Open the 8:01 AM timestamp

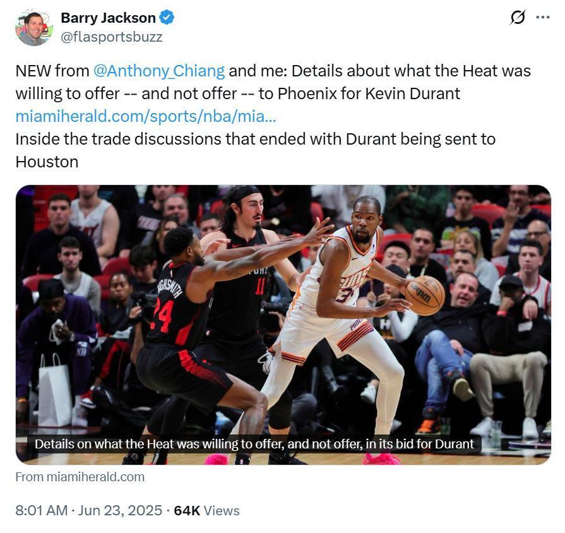[42, 511]
